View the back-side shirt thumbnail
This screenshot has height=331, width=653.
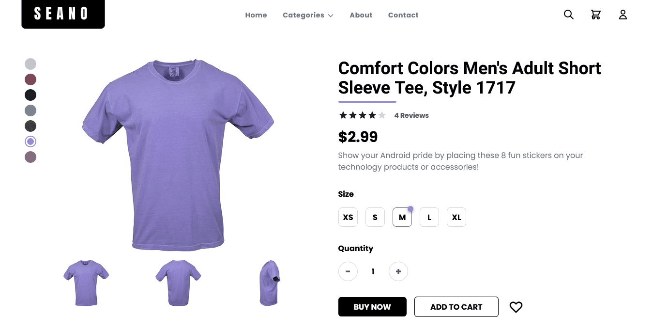click(178, 283)
